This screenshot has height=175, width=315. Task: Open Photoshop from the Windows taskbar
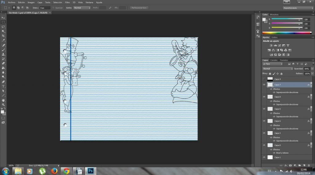(x=91, y=171)
